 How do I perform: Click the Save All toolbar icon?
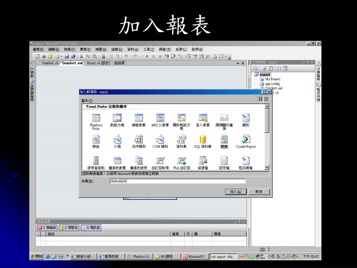coord(73,56)
